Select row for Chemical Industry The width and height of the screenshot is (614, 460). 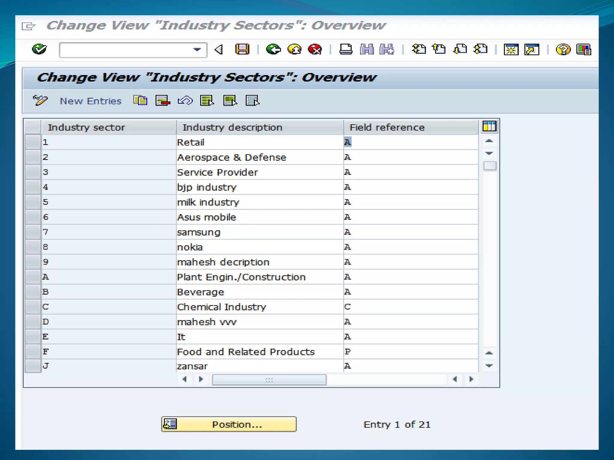33,307
